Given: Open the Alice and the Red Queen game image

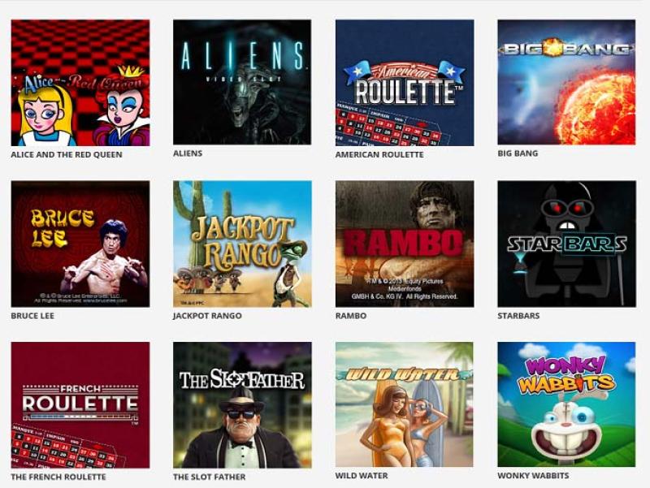Looking at the screenshot, I should [80, 83].
